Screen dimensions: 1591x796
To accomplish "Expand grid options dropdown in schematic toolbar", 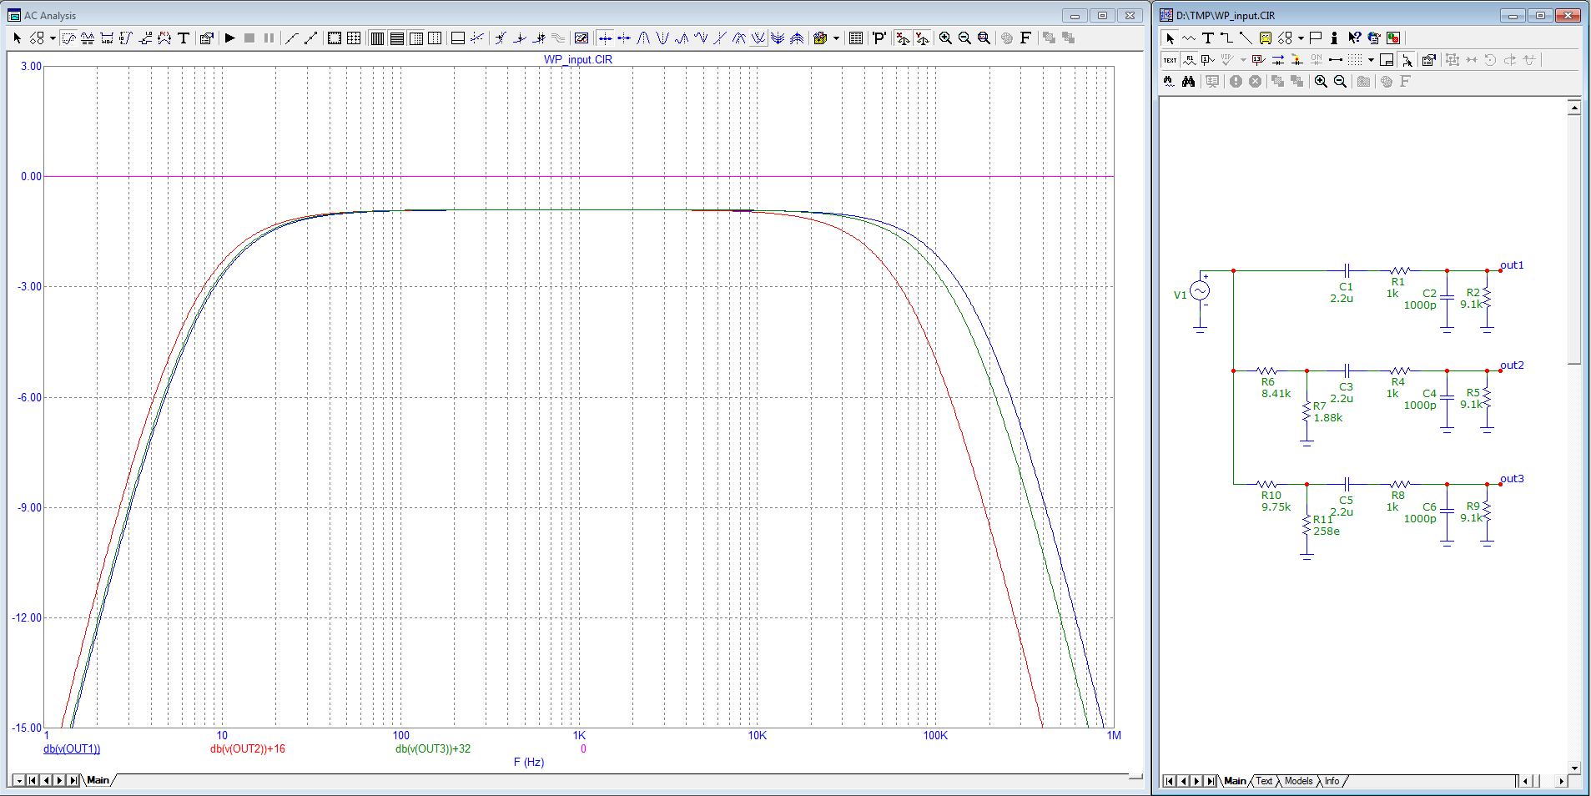I will tap(1371, 59).
